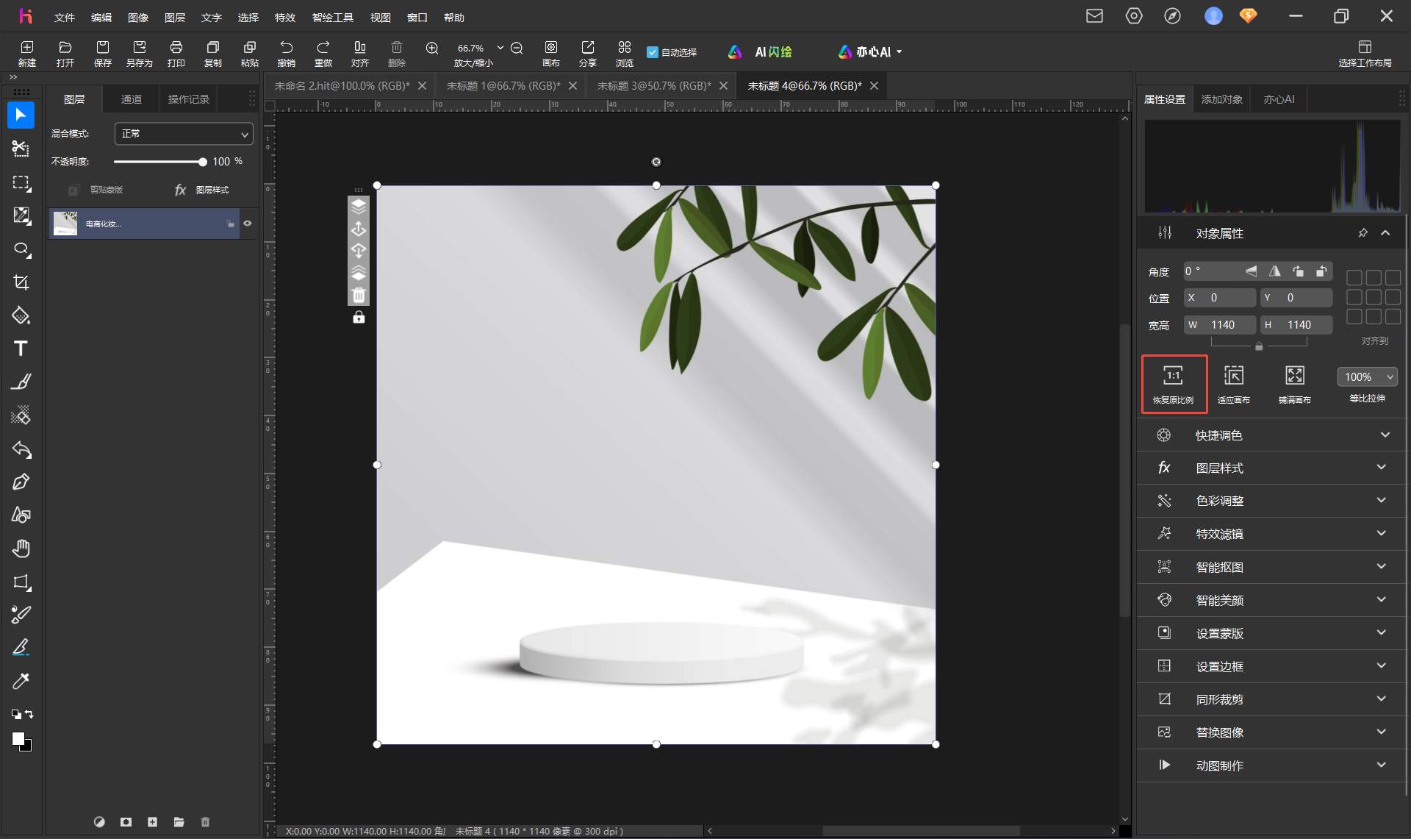Select the Hand pan tool
The width and height of the screenshot is (1411, 839).
21,549
